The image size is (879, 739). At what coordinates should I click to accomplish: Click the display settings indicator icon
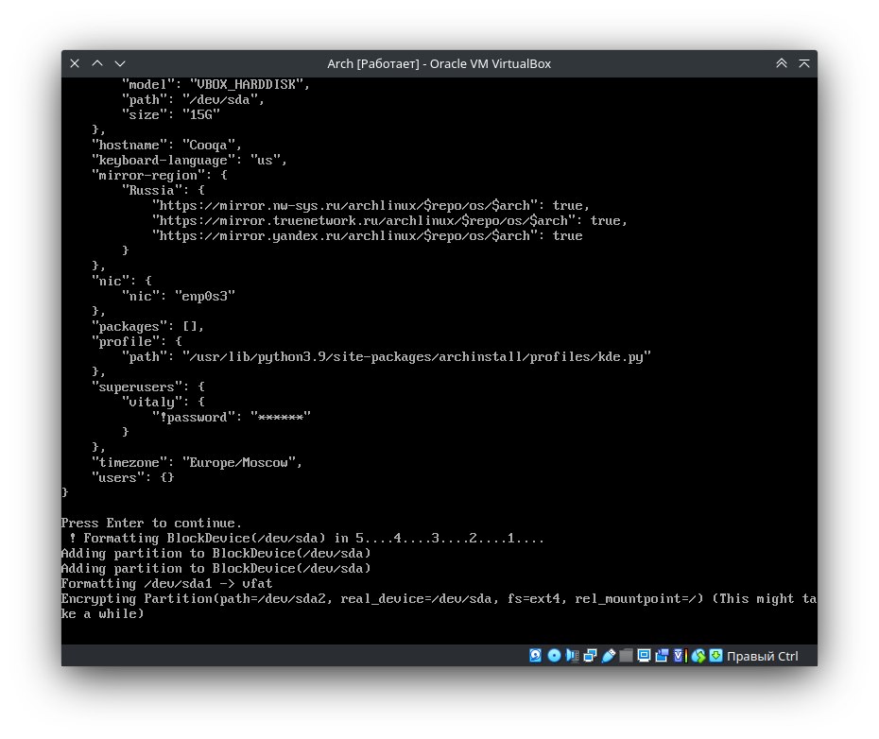(644, 655)
